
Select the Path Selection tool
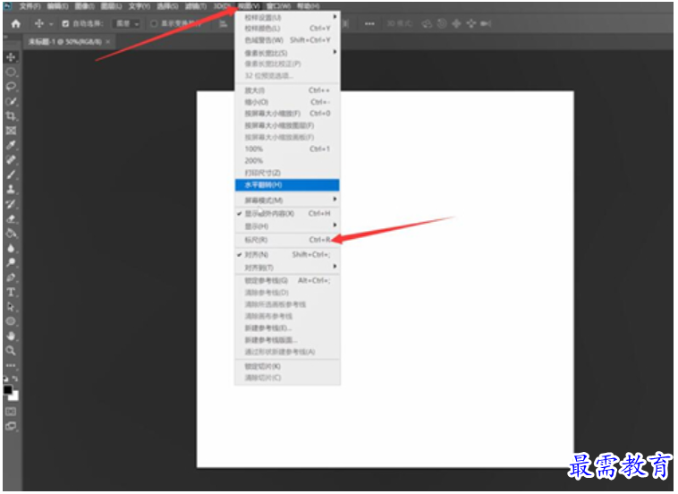coord(11,307)
